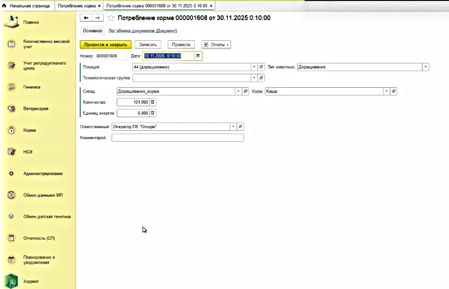Close the Потребление корма tab
Viewport: 449px width, 289px height.
[99, 5]
